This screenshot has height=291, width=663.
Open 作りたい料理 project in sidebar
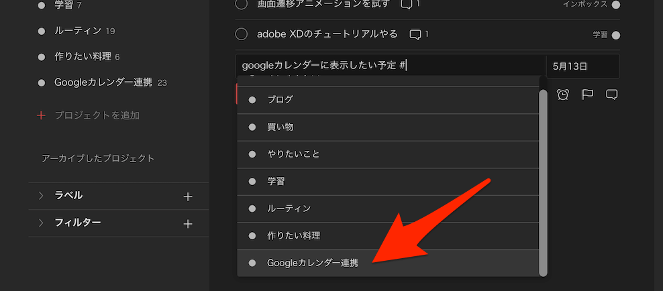pyautogui.click(x=83, y=56)
